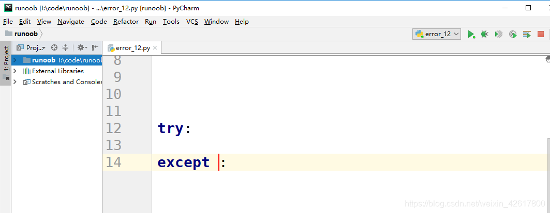550x213 pixels.
Task: Run error_12 with coverage
Action: point(498,34)
